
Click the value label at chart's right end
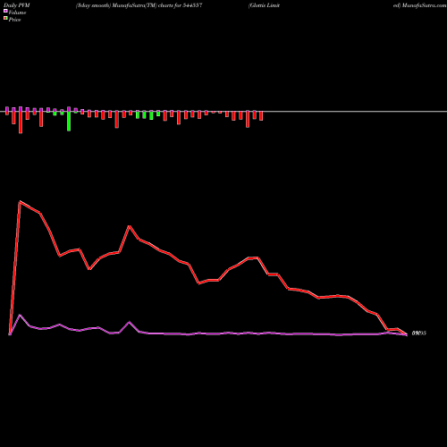pos(419,333)
